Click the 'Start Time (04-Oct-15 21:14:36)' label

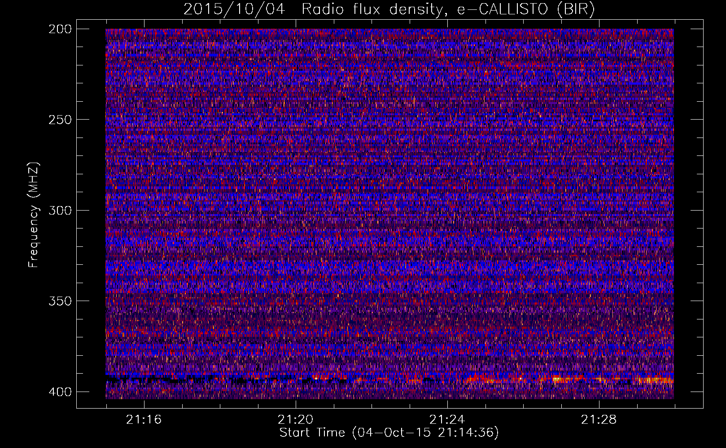[389, 433]
